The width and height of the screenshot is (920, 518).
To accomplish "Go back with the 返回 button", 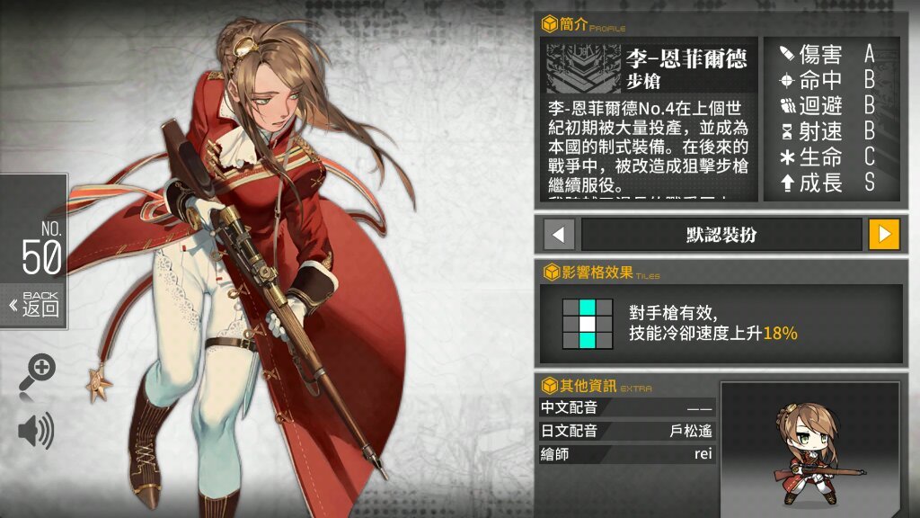I will click(x=34, y=306).
